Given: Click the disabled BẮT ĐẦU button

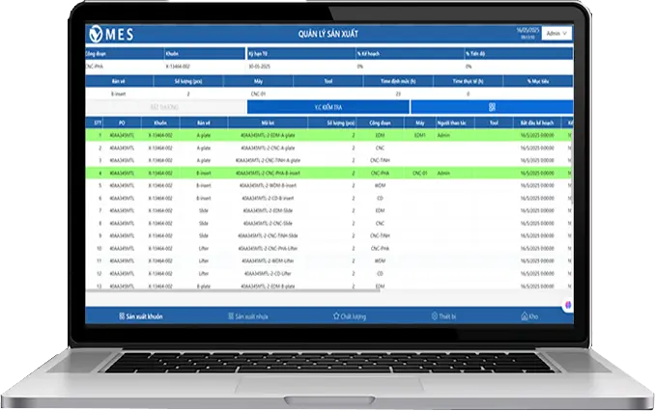Looking at the screenshot, I should (166, 107).
